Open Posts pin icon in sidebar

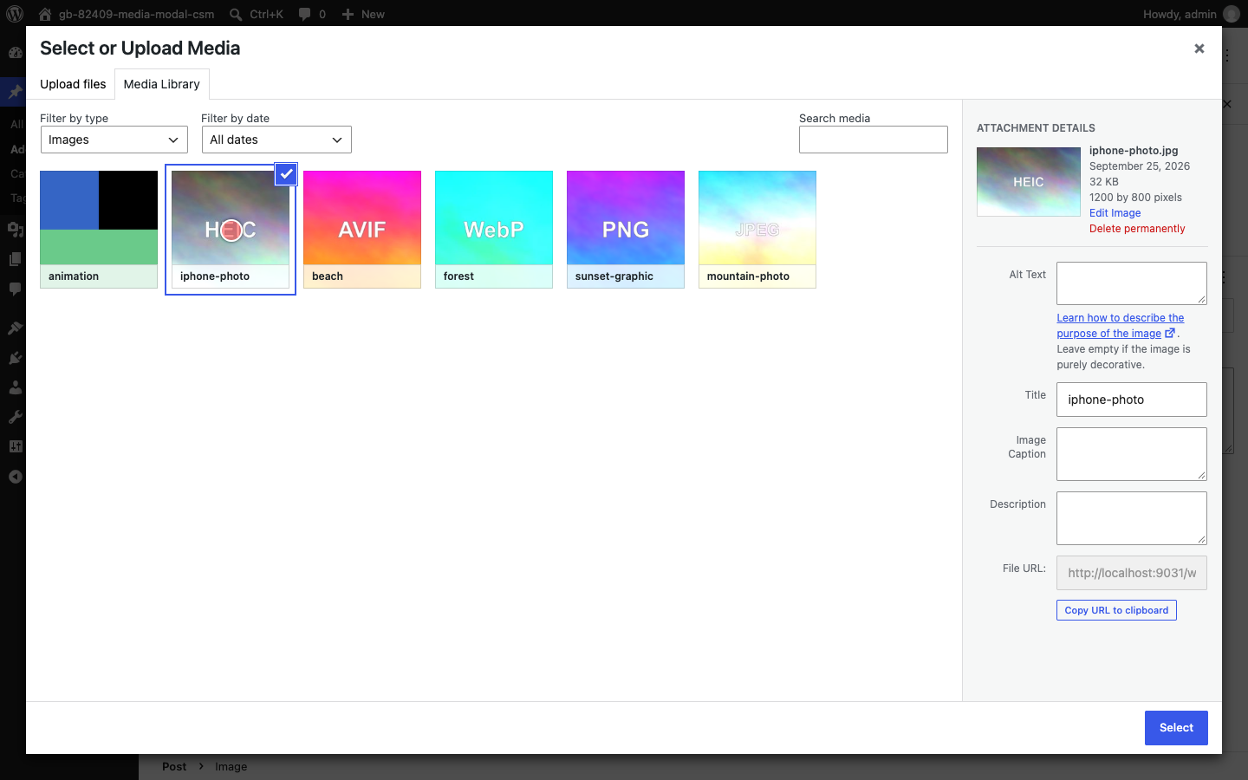[15, 91]
